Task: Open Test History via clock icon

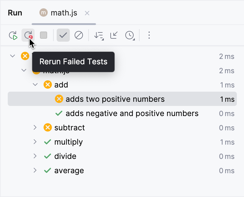Action: point(129,35)
